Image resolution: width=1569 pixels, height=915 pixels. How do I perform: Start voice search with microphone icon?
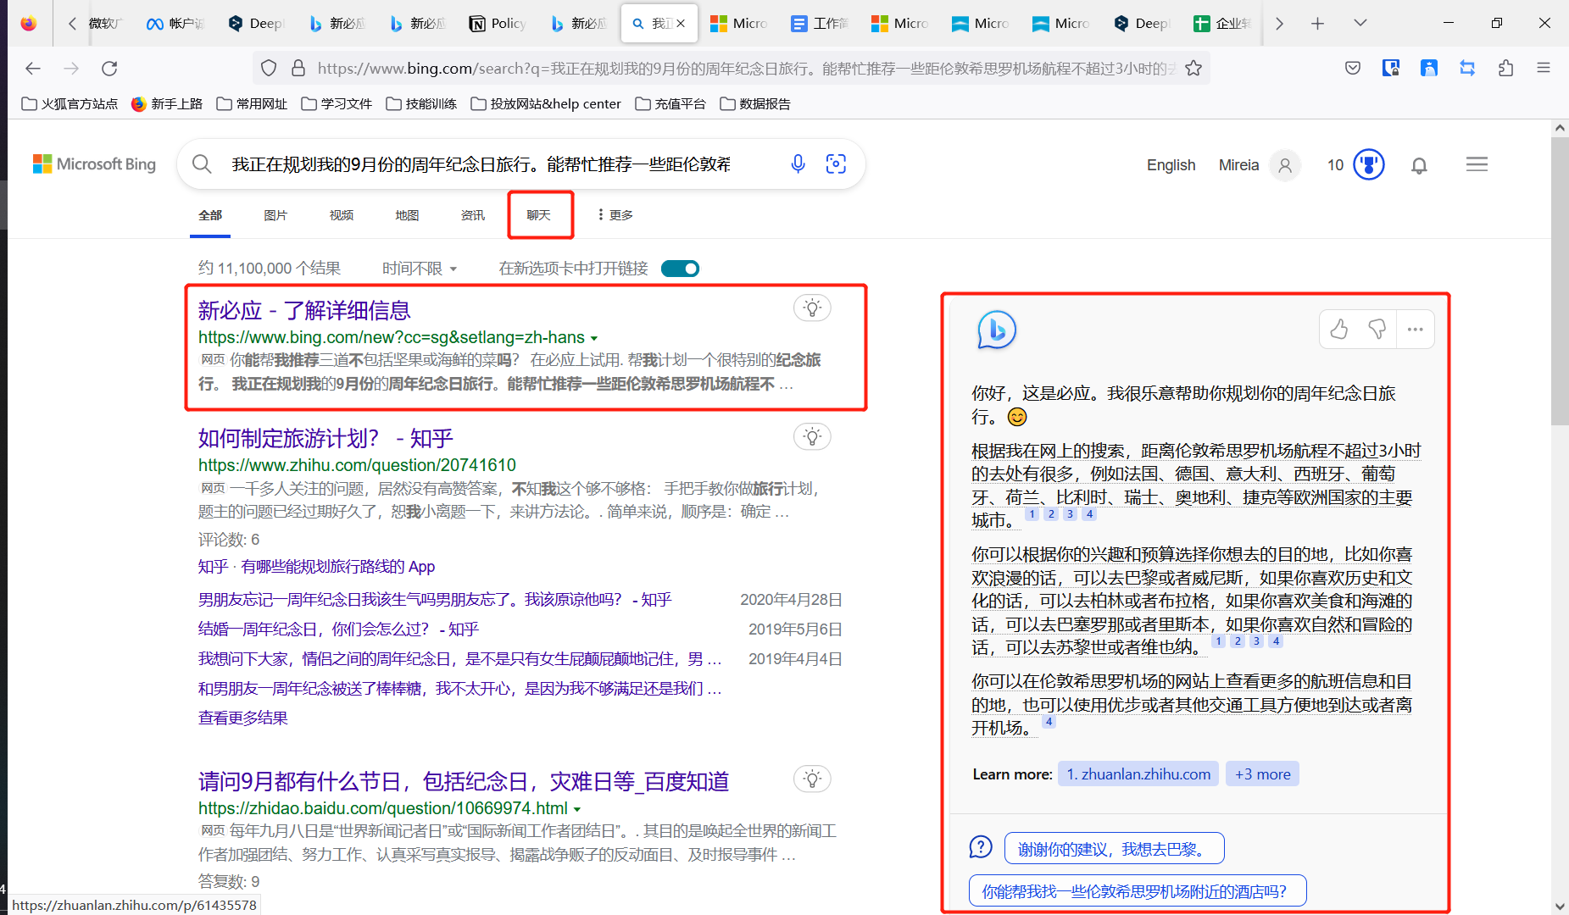[x=798, y=164]
